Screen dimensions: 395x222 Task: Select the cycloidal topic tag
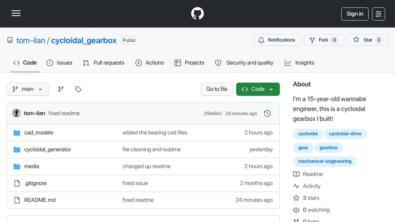click(x=308, y=134)
